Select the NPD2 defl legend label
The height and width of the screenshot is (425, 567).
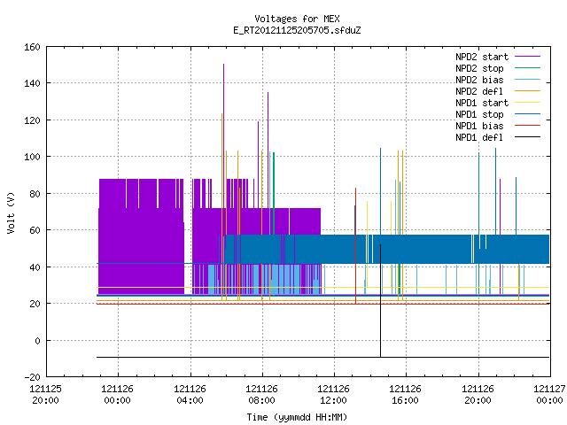coord(479,91)
